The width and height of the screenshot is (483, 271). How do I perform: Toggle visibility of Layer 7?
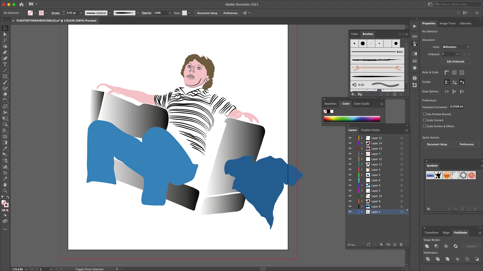click(350, 154)
